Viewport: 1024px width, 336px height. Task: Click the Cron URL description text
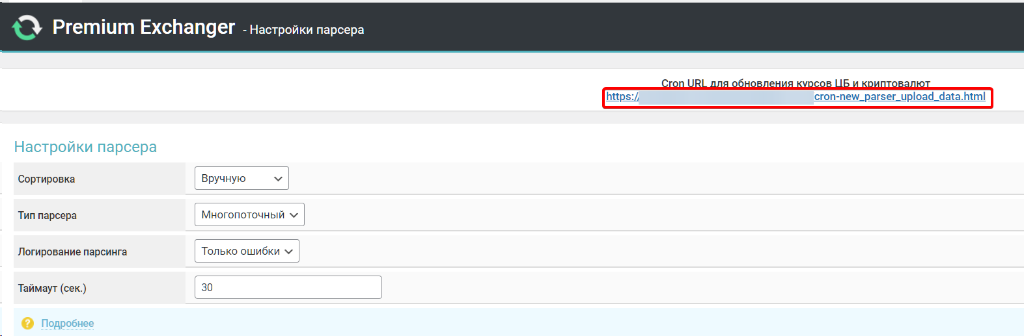795,83
